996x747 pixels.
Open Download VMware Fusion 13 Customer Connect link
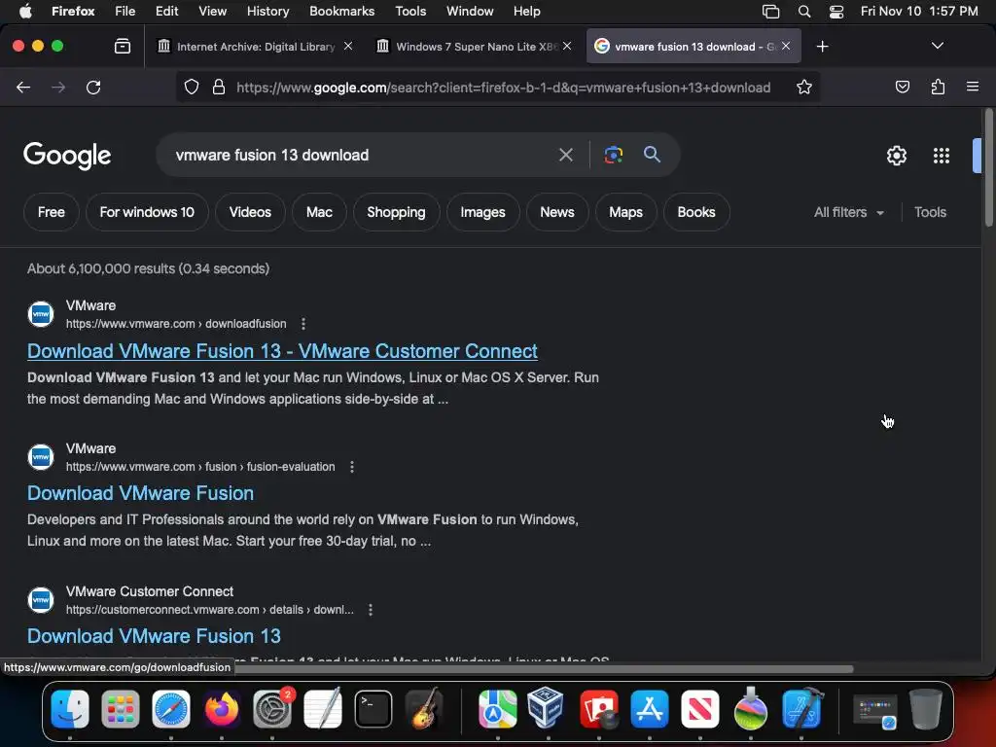coord(282,351)
